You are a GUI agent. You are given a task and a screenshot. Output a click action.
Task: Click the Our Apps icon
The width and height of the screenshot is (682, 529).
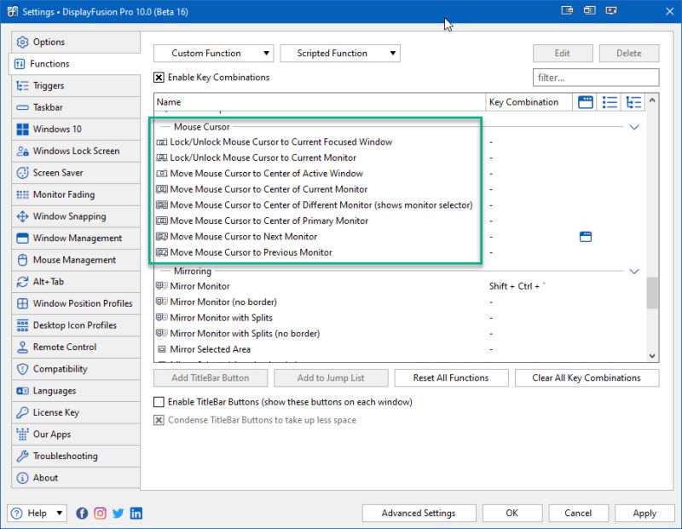pos(23,434)
